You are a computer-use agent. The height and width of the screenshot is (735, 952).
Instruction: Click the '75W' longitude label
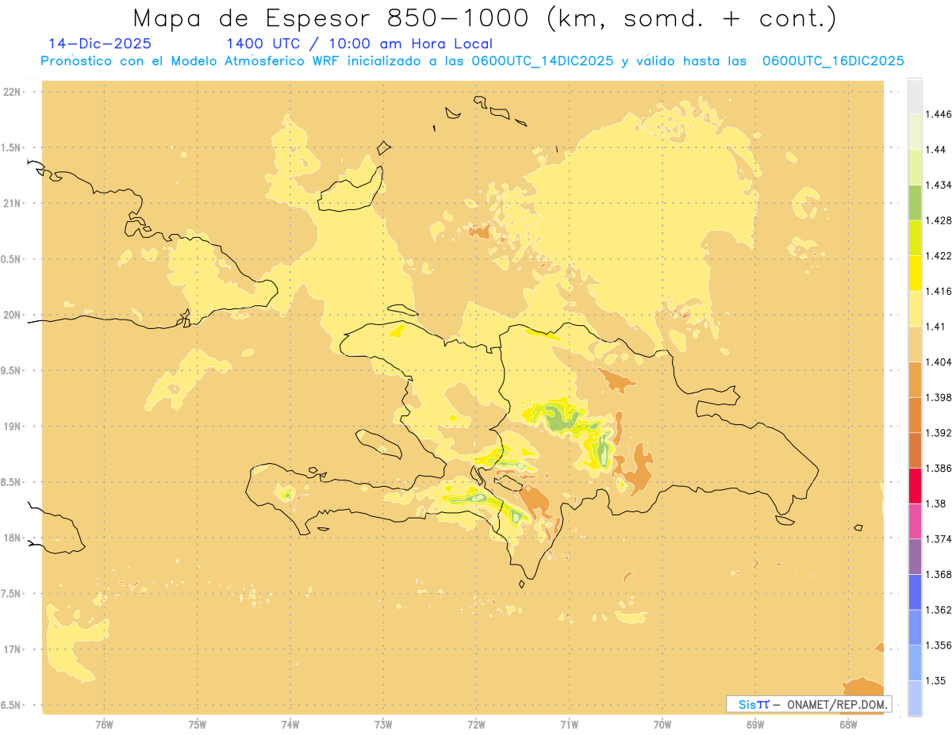198,724
